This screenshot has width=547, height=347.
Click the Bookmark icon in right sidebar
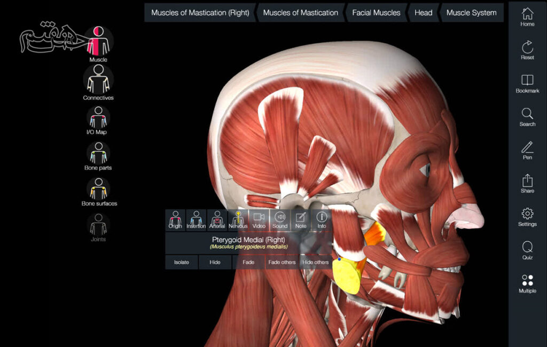(527, 83)
